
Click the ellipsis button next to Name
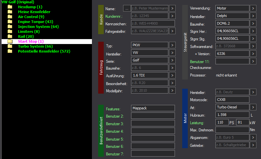[127, 8]
